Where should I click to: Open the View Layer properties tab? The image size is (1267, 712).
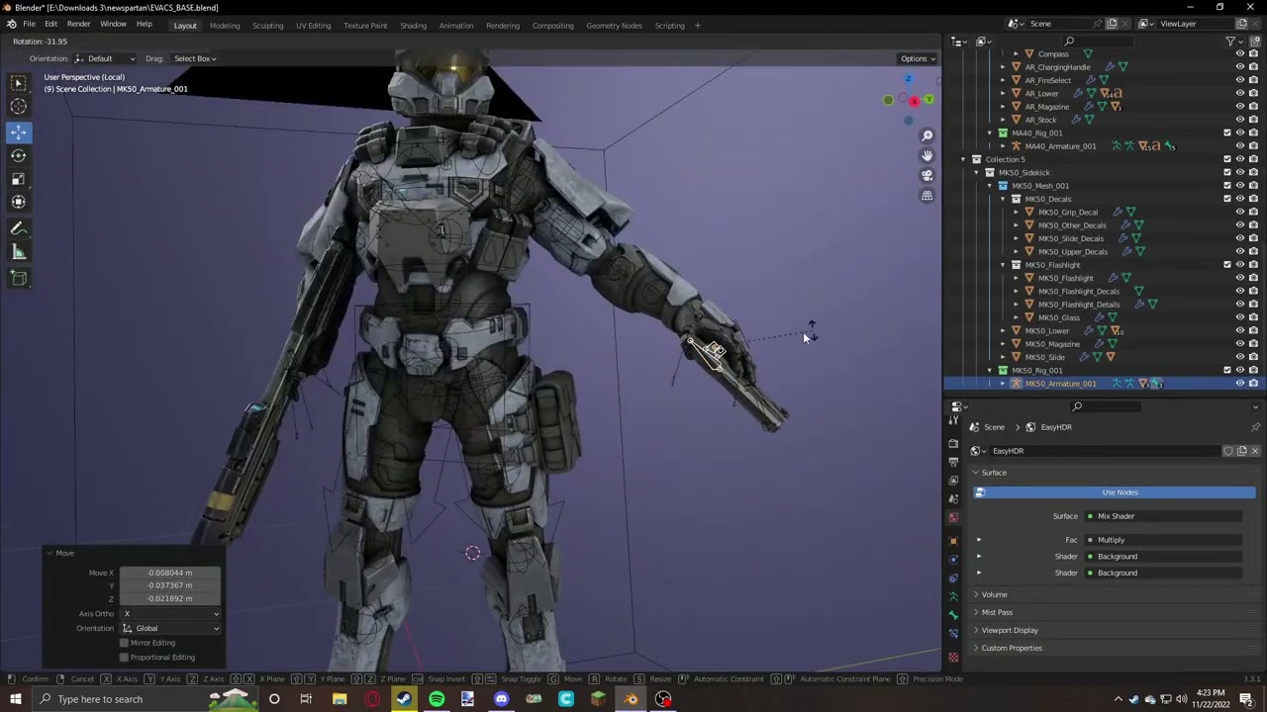point(953,481)
